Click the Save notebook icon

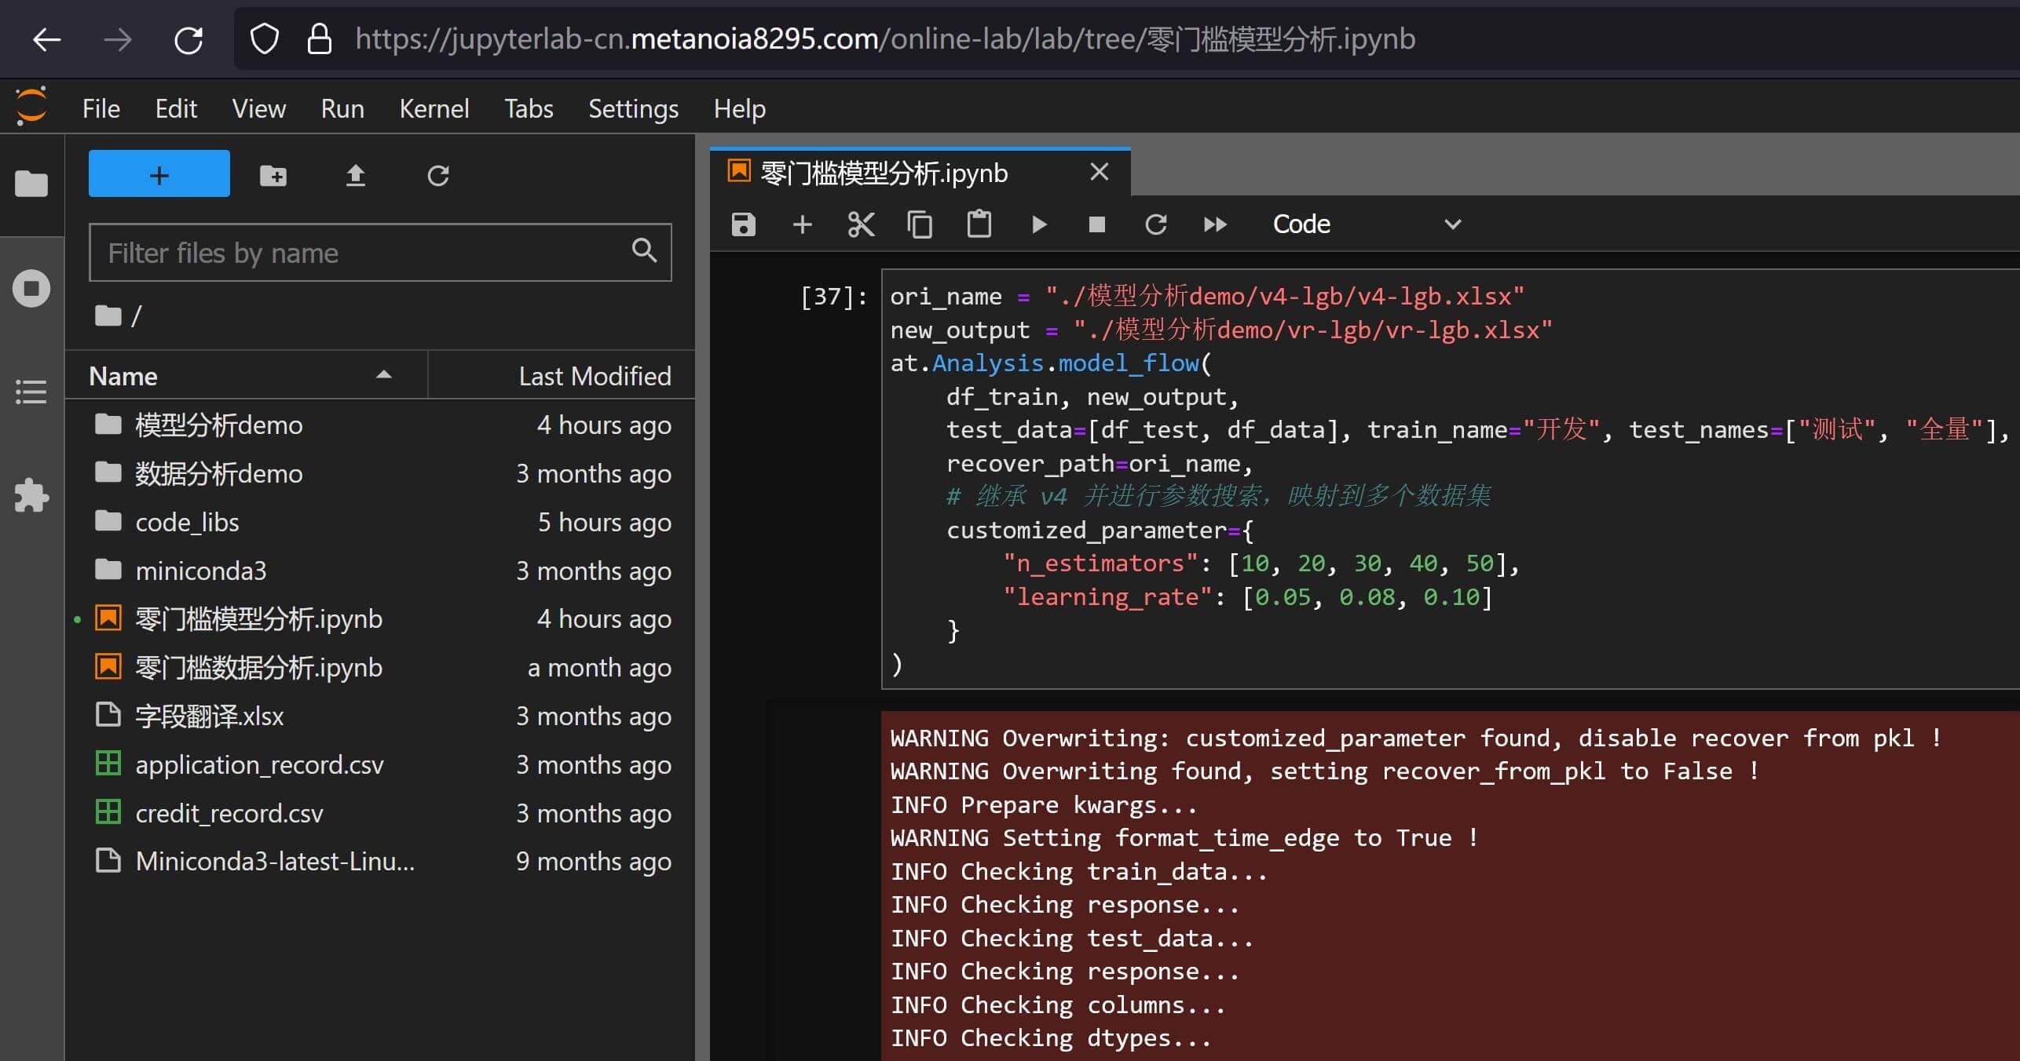pos(743,224)
